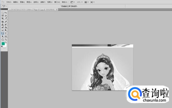Open the 图层 (Layer) menu

click(x=29, y=2)
